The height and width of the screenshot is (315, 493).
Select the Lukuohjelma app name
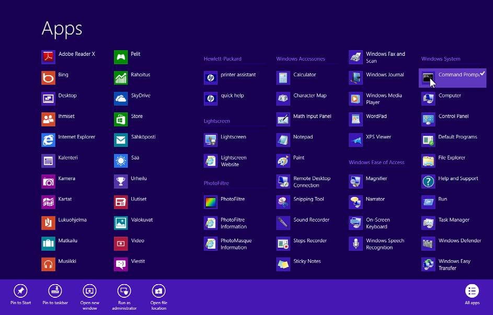(72, 220)
